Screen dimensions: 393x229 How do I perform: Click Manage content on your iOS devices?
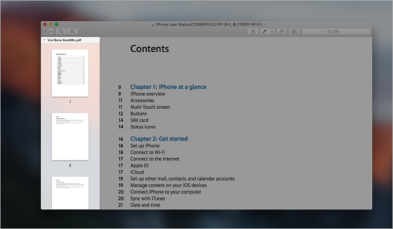169,185
